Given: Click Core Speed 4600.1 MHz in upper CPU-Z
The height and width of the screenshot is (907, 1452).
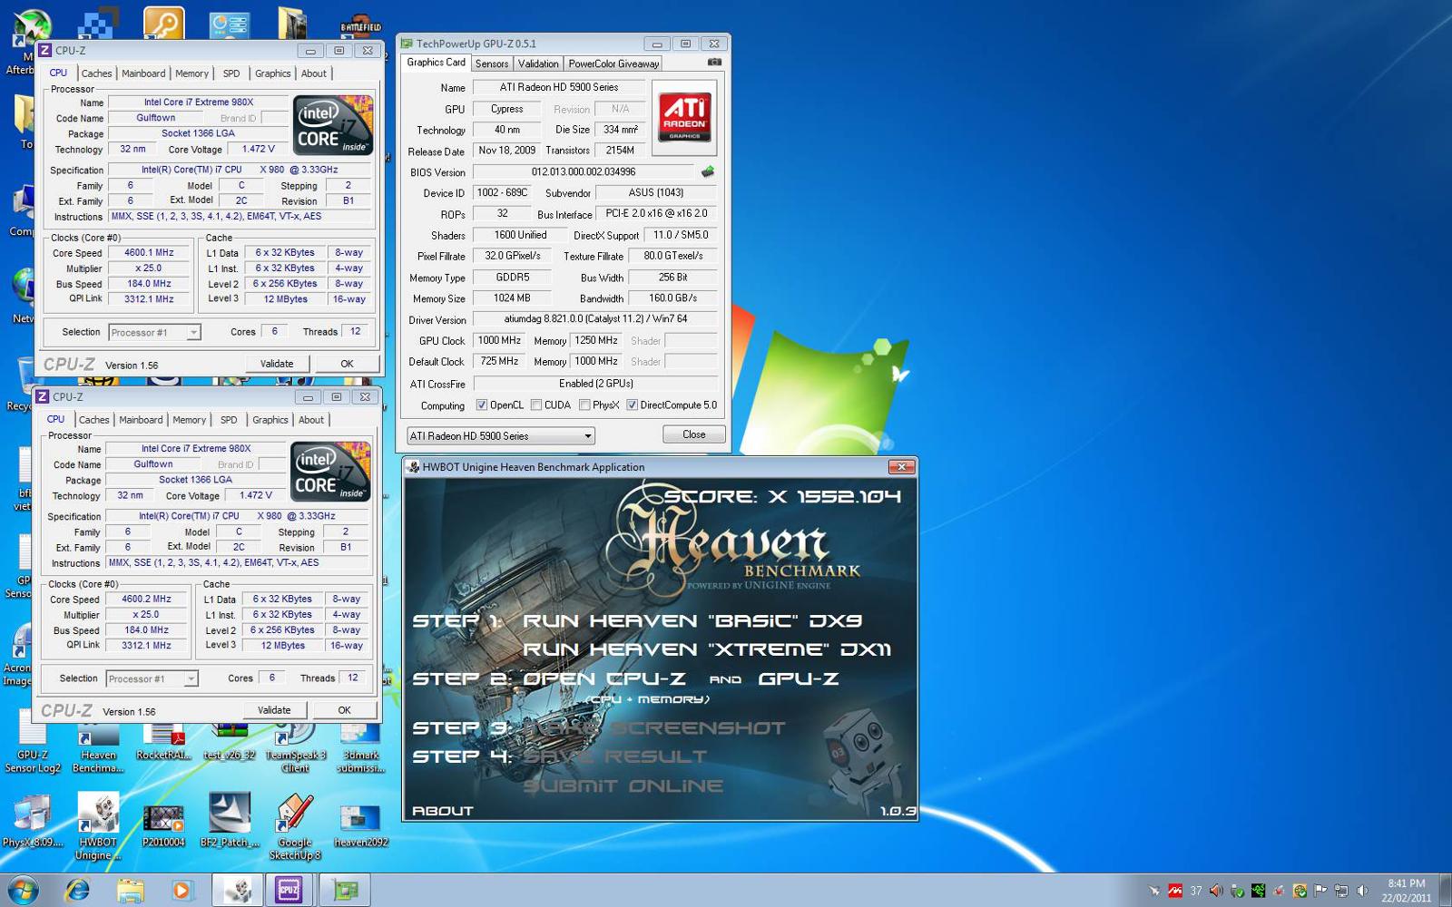Looking at the screenshot, I should 149,253.
